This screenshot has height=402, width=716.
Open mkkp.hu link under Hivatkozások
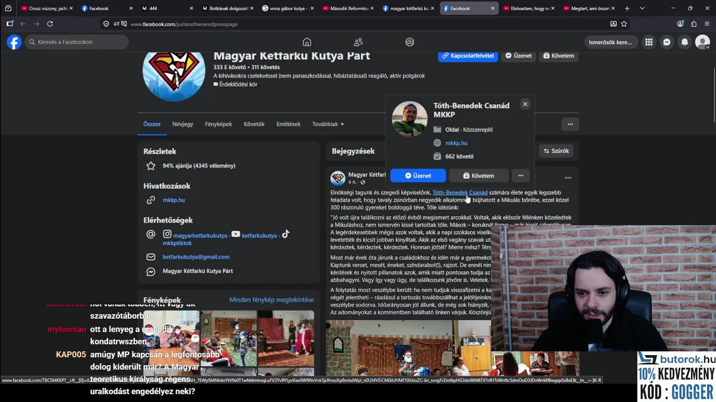click(x=173, y=200)
